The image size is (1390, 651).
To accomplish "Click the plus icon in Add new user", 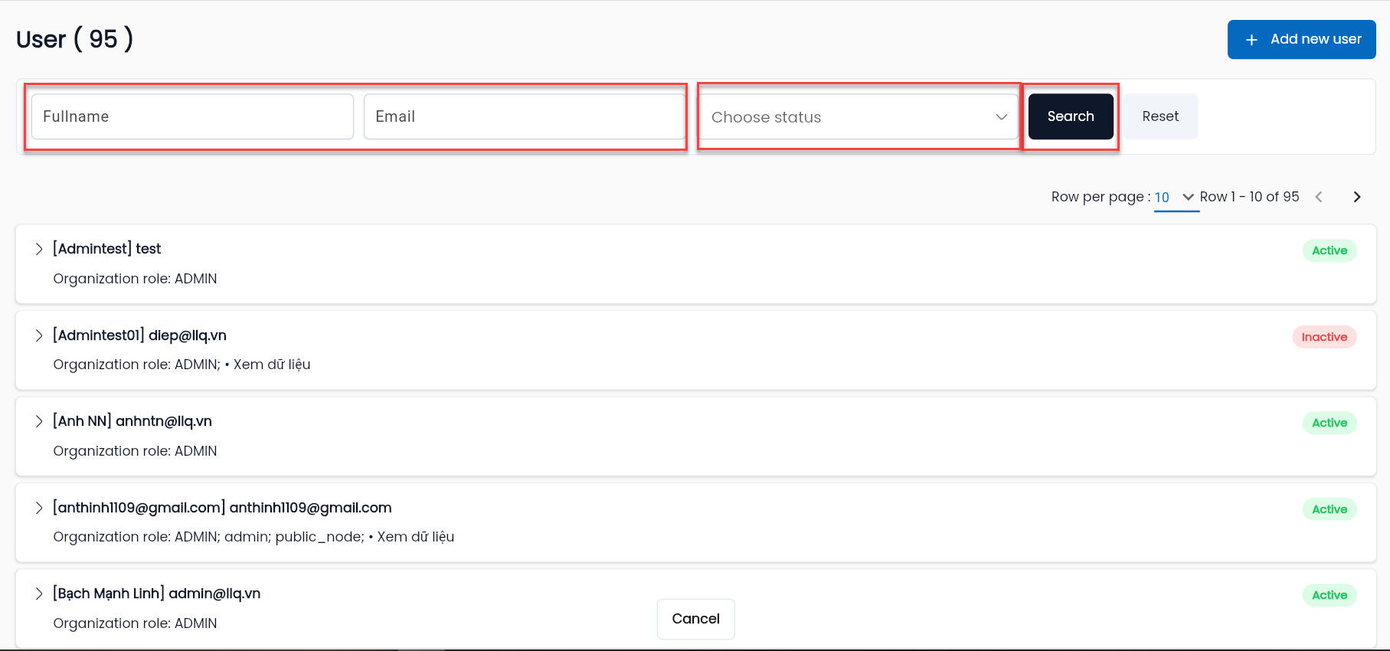I will pyautogui.click(x=1251, y=40).
